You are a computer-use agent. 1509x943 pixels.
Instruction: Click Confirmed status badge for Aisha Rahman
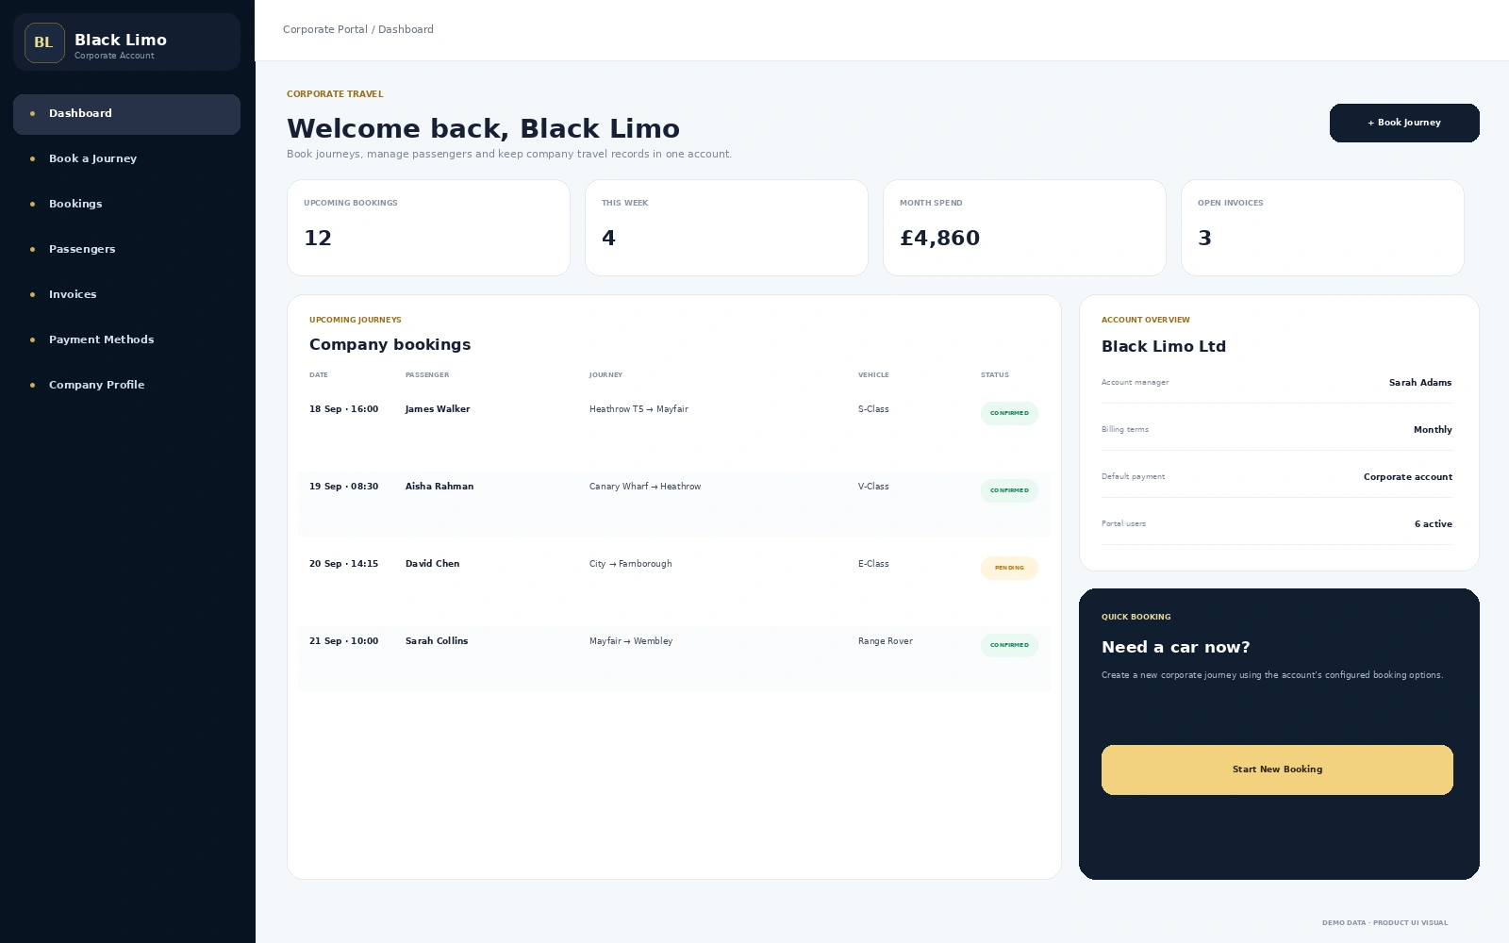coord(1009,490)
